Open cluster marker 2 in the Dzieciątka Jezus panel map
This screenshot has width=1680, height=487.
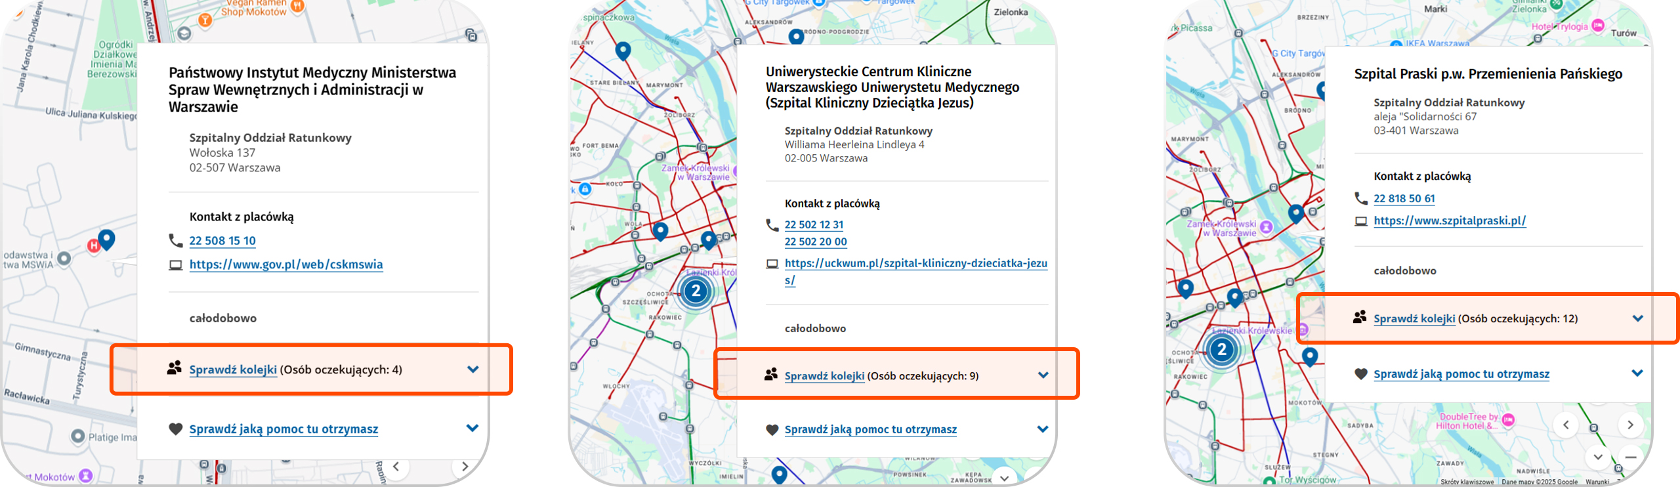(696, 291)
